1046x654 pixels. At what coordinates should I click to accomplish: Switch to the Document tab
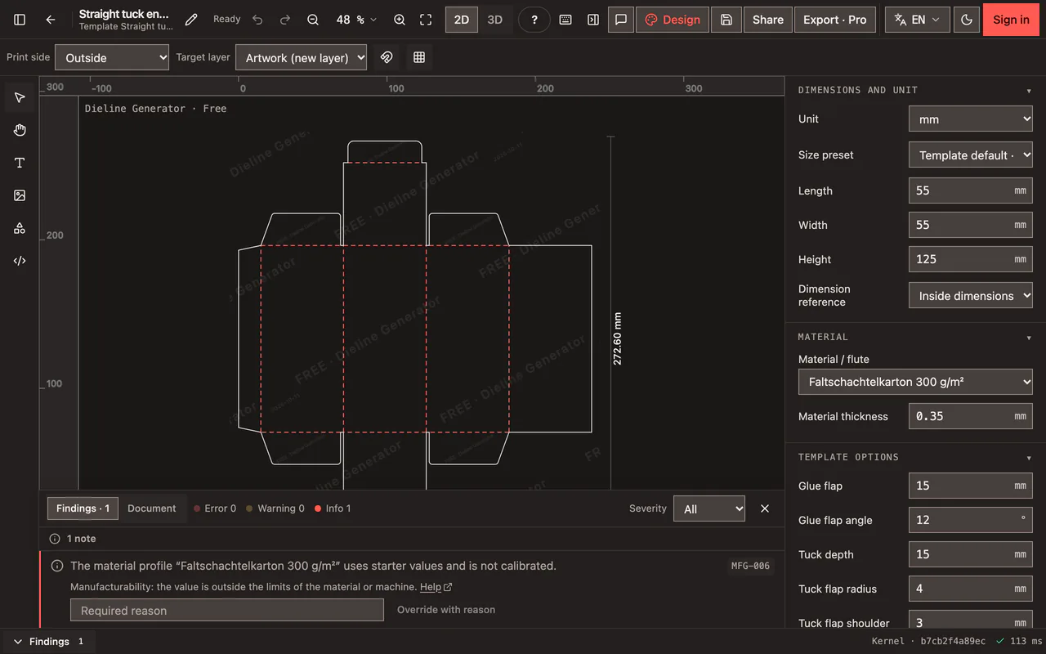point(151,508)
